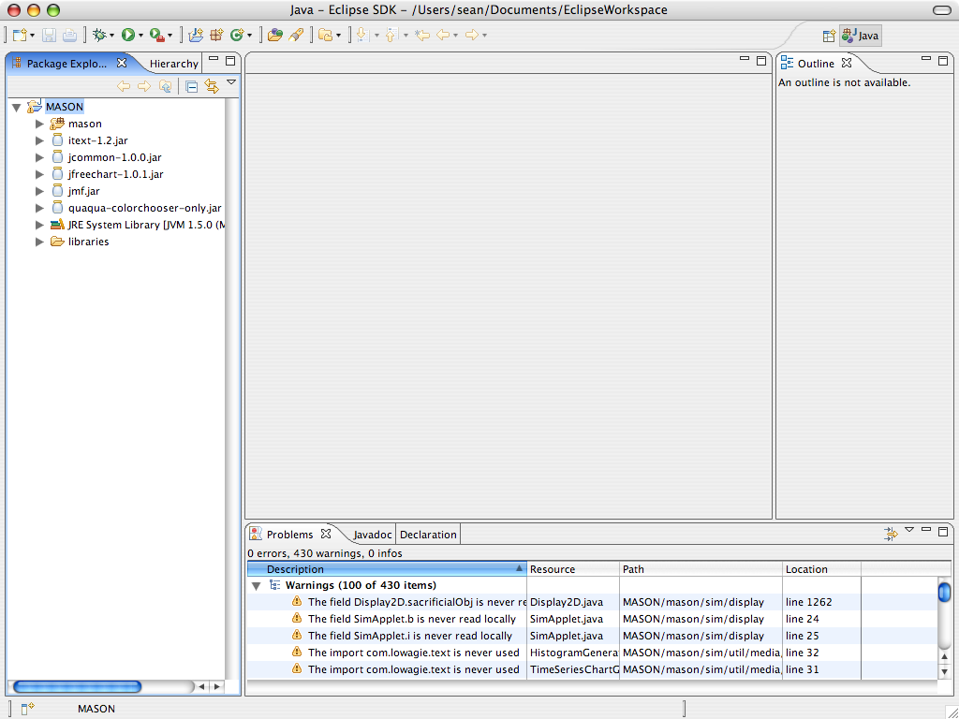The image size is (959, 719).
Task: Click the New Java Package icon
Action: [x=216, y=35]
